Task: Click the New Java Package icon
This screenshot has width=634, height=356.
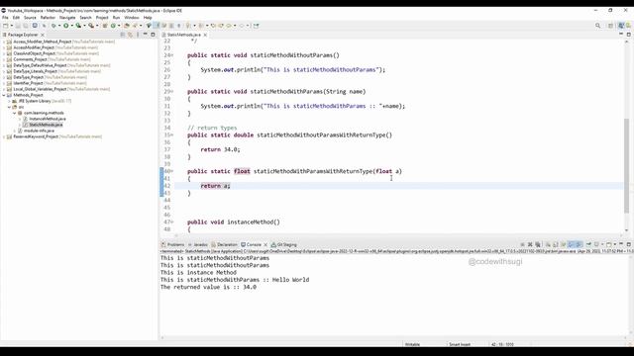Action: (x=105, y=26)
